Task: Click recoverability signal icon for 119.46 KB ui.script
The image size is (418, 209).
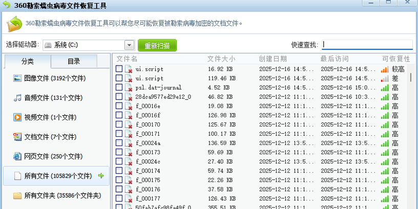Action: [x=385, y=79]
